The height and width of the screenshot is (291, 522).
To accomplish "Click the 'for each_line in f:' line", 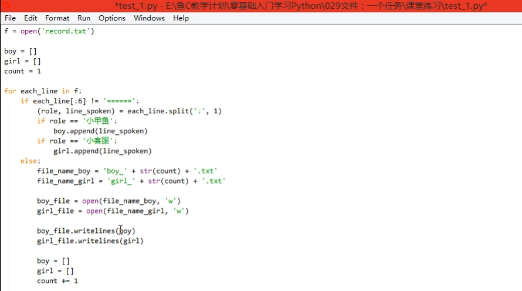I will 43,91.
